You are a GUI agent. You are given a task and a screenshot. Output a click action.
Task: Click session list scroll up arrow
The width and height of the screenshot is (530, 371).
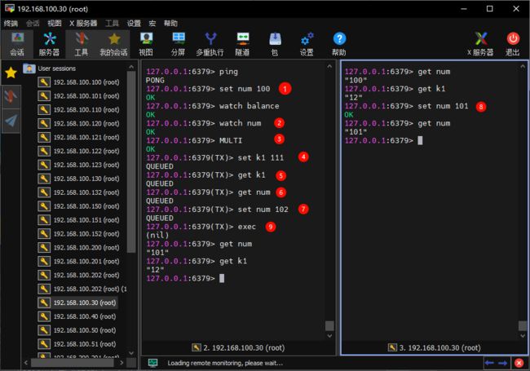click(131, 67)
